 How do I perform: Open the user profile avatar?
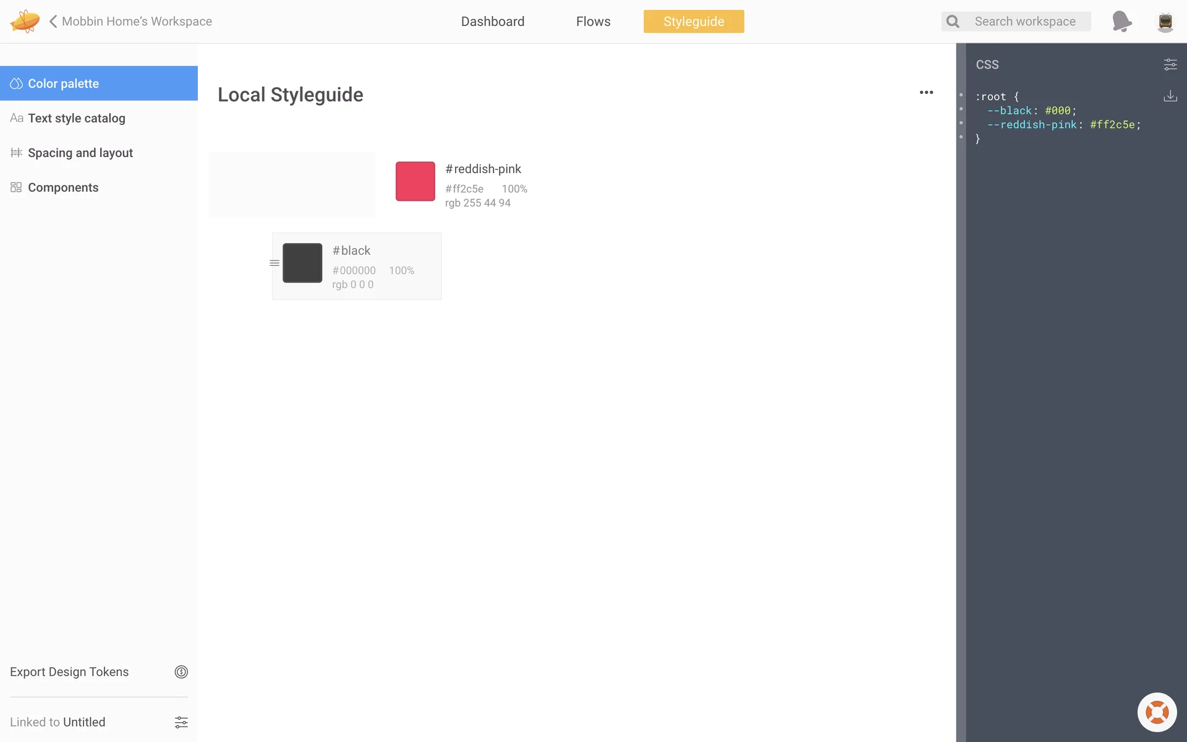[1165, 22]
